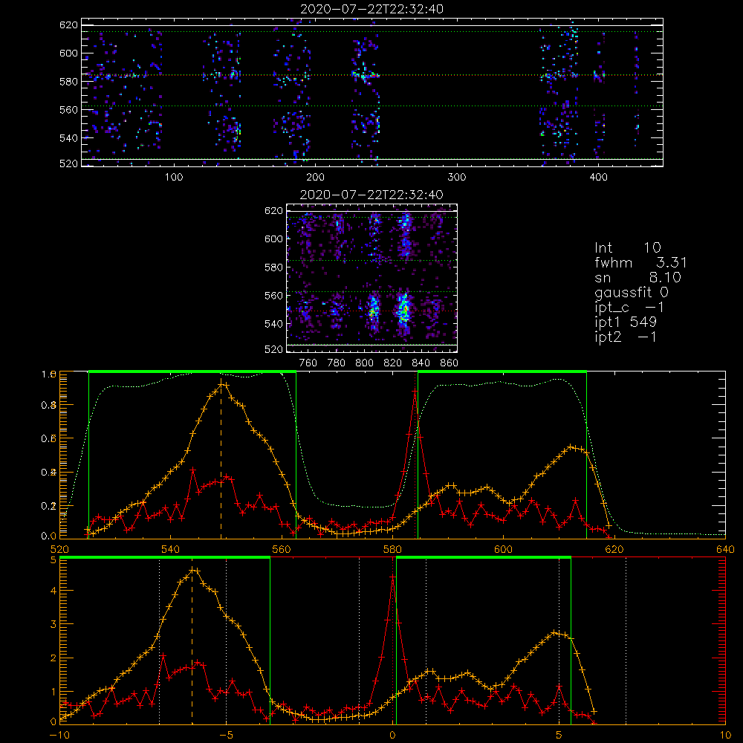743x743 pixels.
Task: Click the orange '600' x-axis label of the profile plot
Action: [x=503, y=549]
